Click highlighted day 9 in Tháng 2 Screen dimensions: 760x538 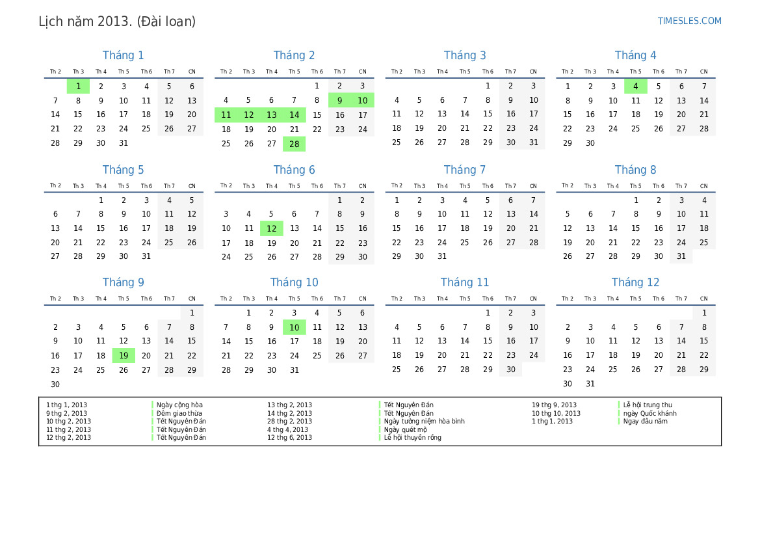pos(340,100)
